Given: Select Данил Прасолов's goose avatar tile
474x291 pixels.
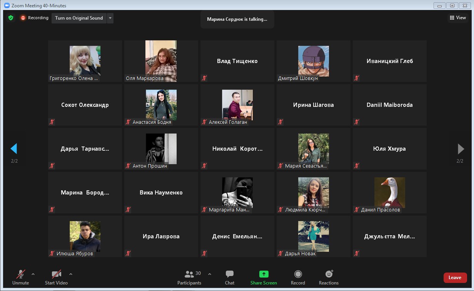Looking at the screenshot, I should click(x=389, y=193).
